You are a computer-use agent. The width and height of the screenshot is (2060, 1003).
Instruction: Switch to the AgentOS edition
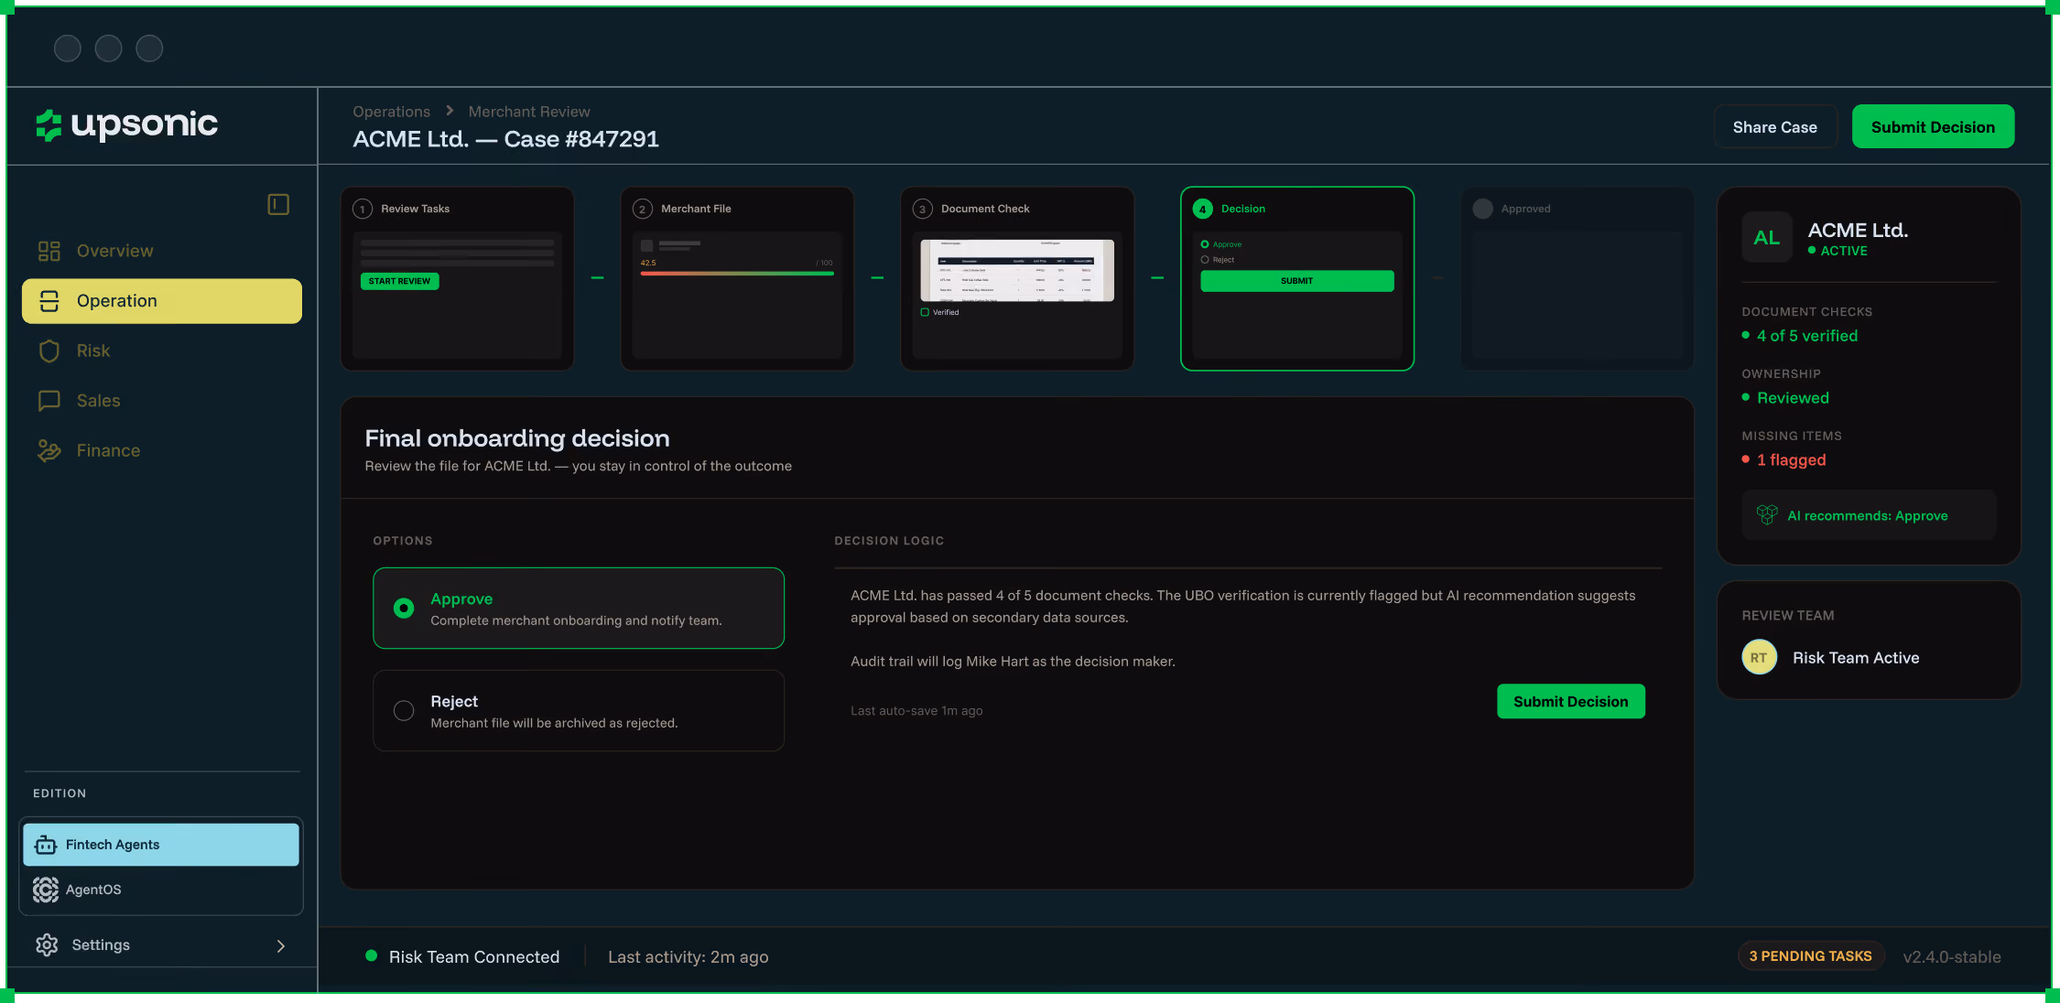pyautogui.click(x=161, y=890)
